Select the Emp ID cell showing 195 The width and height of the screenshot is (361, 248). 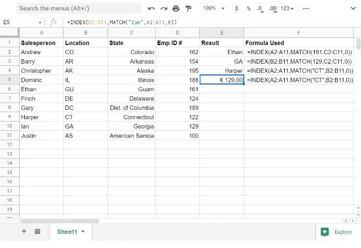[x=178, y=70]
